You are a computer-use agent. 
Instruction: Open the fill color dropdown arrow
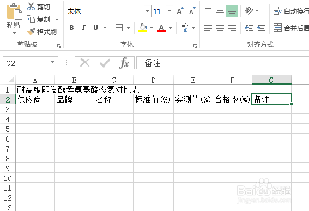point(152,28)
